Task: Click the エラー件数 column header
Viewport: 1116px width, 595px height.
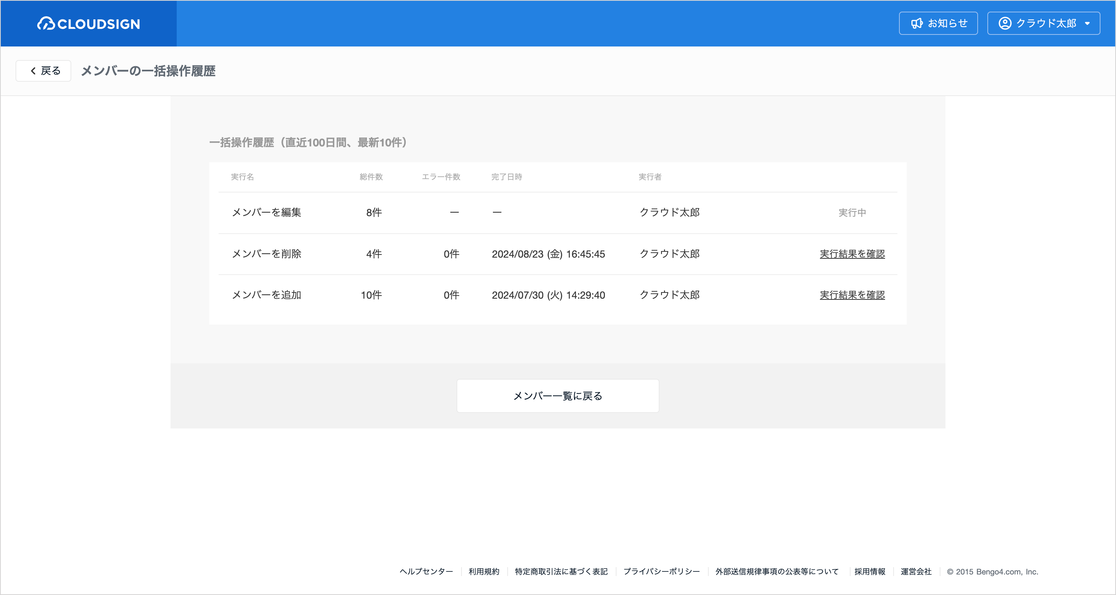Action: [x=441, y=177]
